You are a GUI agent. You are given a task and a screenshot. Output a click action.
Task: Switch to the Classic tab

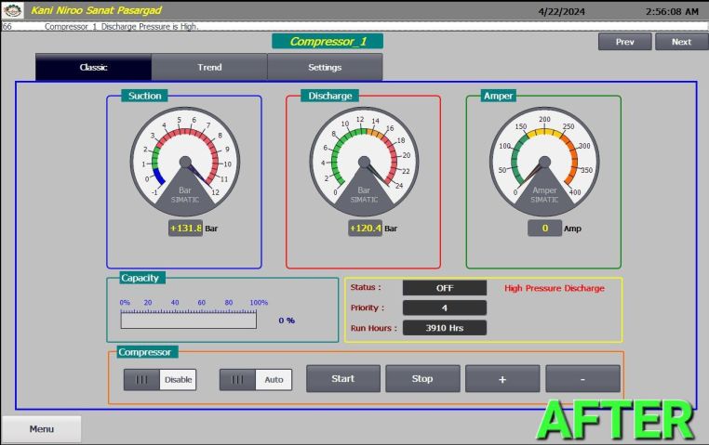point(93,67)
